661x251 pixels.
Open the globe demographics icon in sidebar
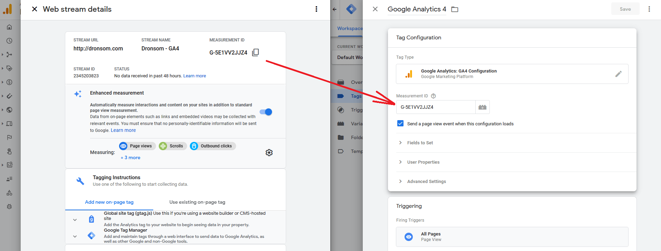coord(9,110)
